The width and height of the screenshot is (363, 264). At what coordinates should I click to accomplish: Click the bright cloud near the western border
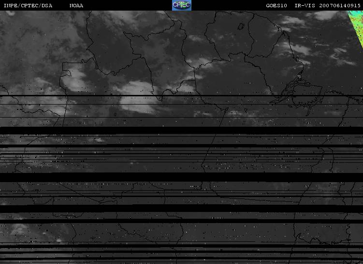coord(73,79)
